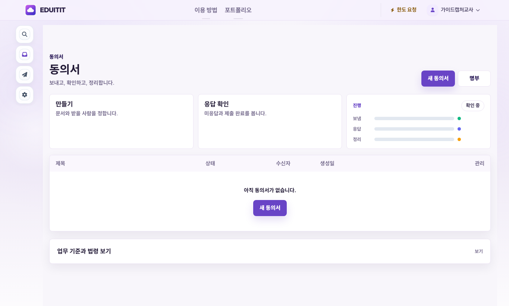
Task: Open the 포트폴리오 menu
Action: (x=238, y=10)
